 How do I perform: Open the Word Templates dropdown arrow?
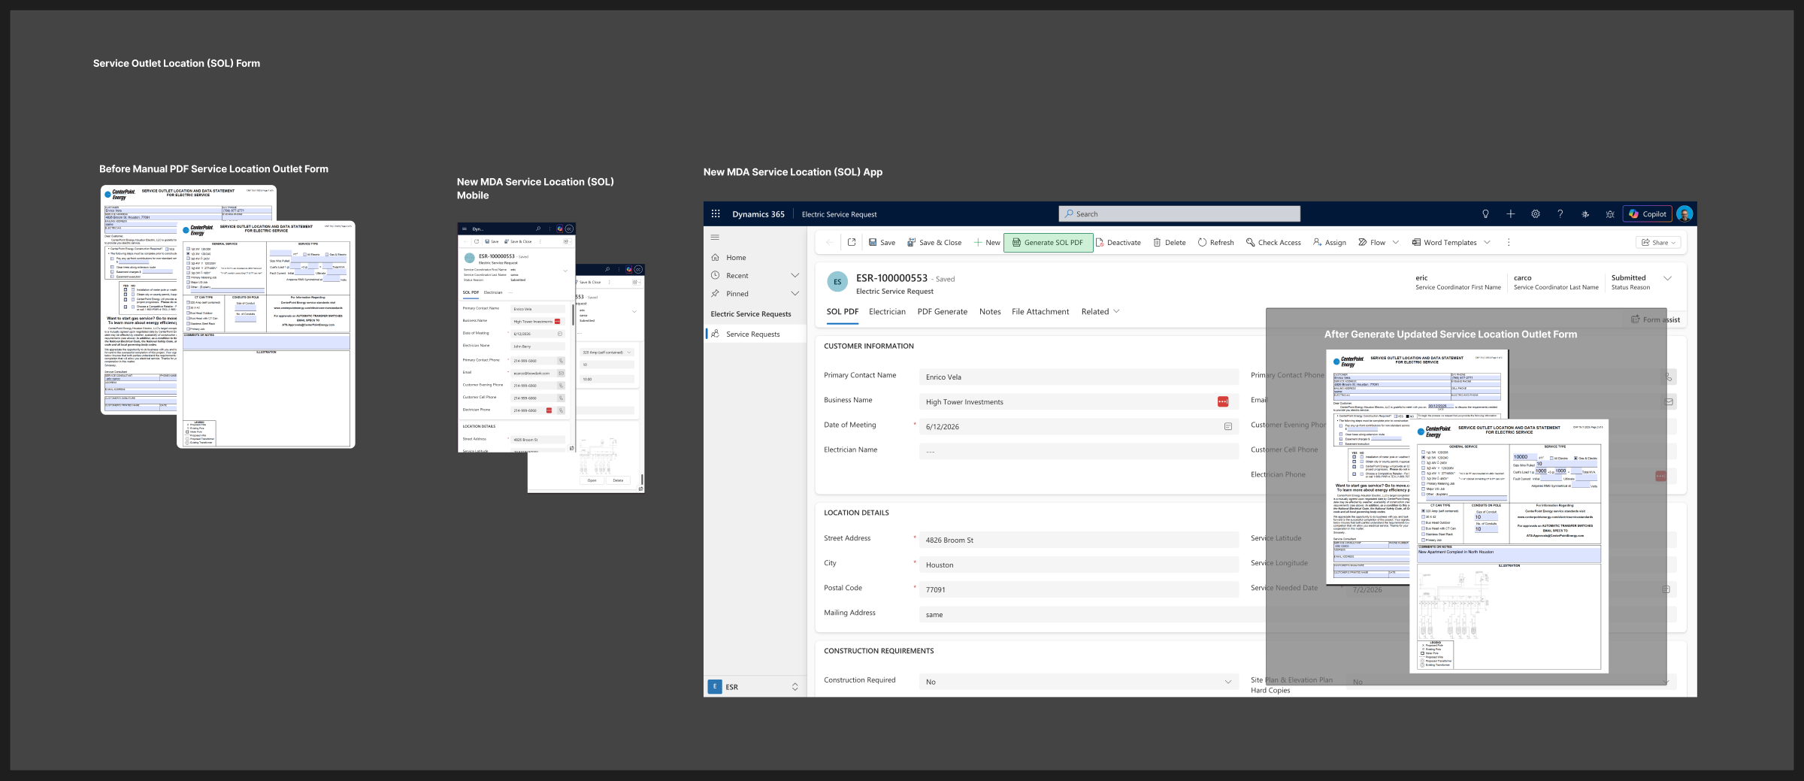coord(1487,243)
